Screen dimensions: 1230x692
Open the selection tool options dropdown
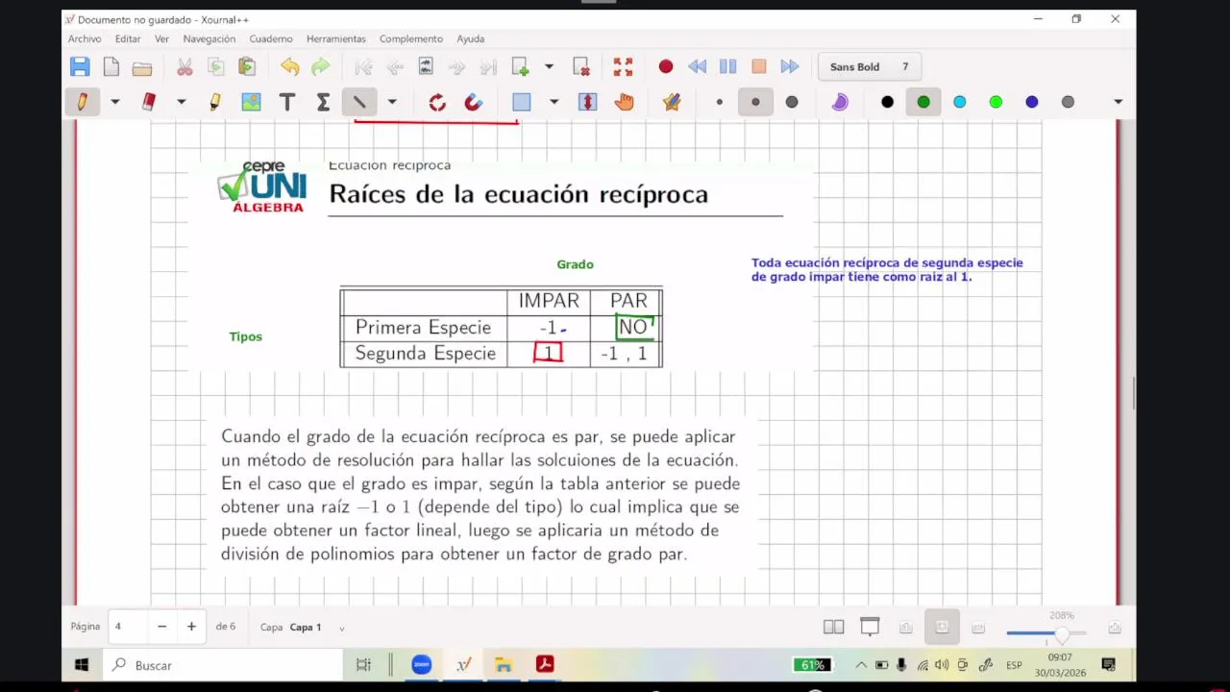[x=553, y=102]
